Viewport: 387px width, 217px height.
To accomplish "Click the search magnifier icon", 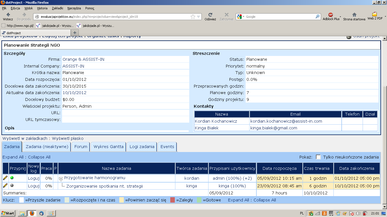I will coord(318,17).
